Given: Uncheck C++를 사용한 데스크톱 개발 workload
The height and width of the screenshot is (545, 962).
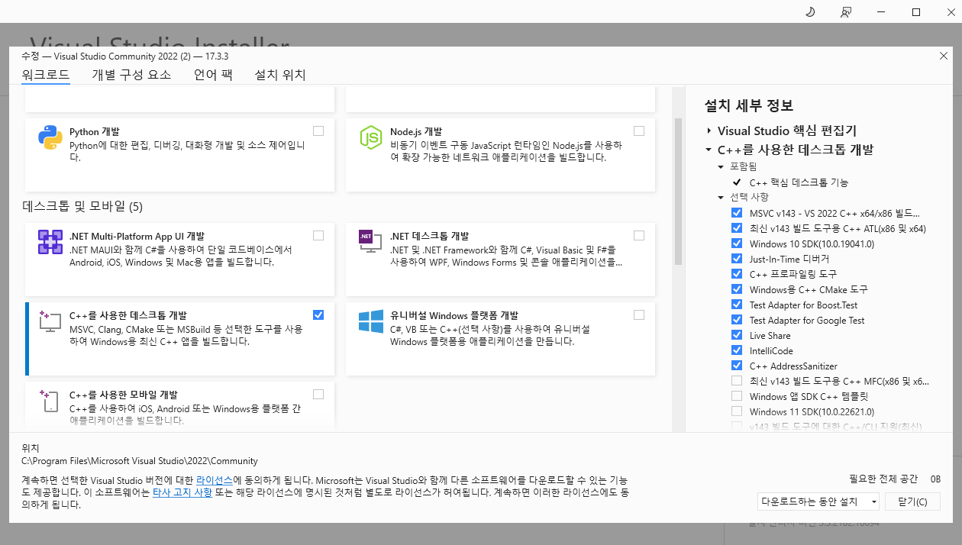Looking at the screenshot, I should [318, 314].
